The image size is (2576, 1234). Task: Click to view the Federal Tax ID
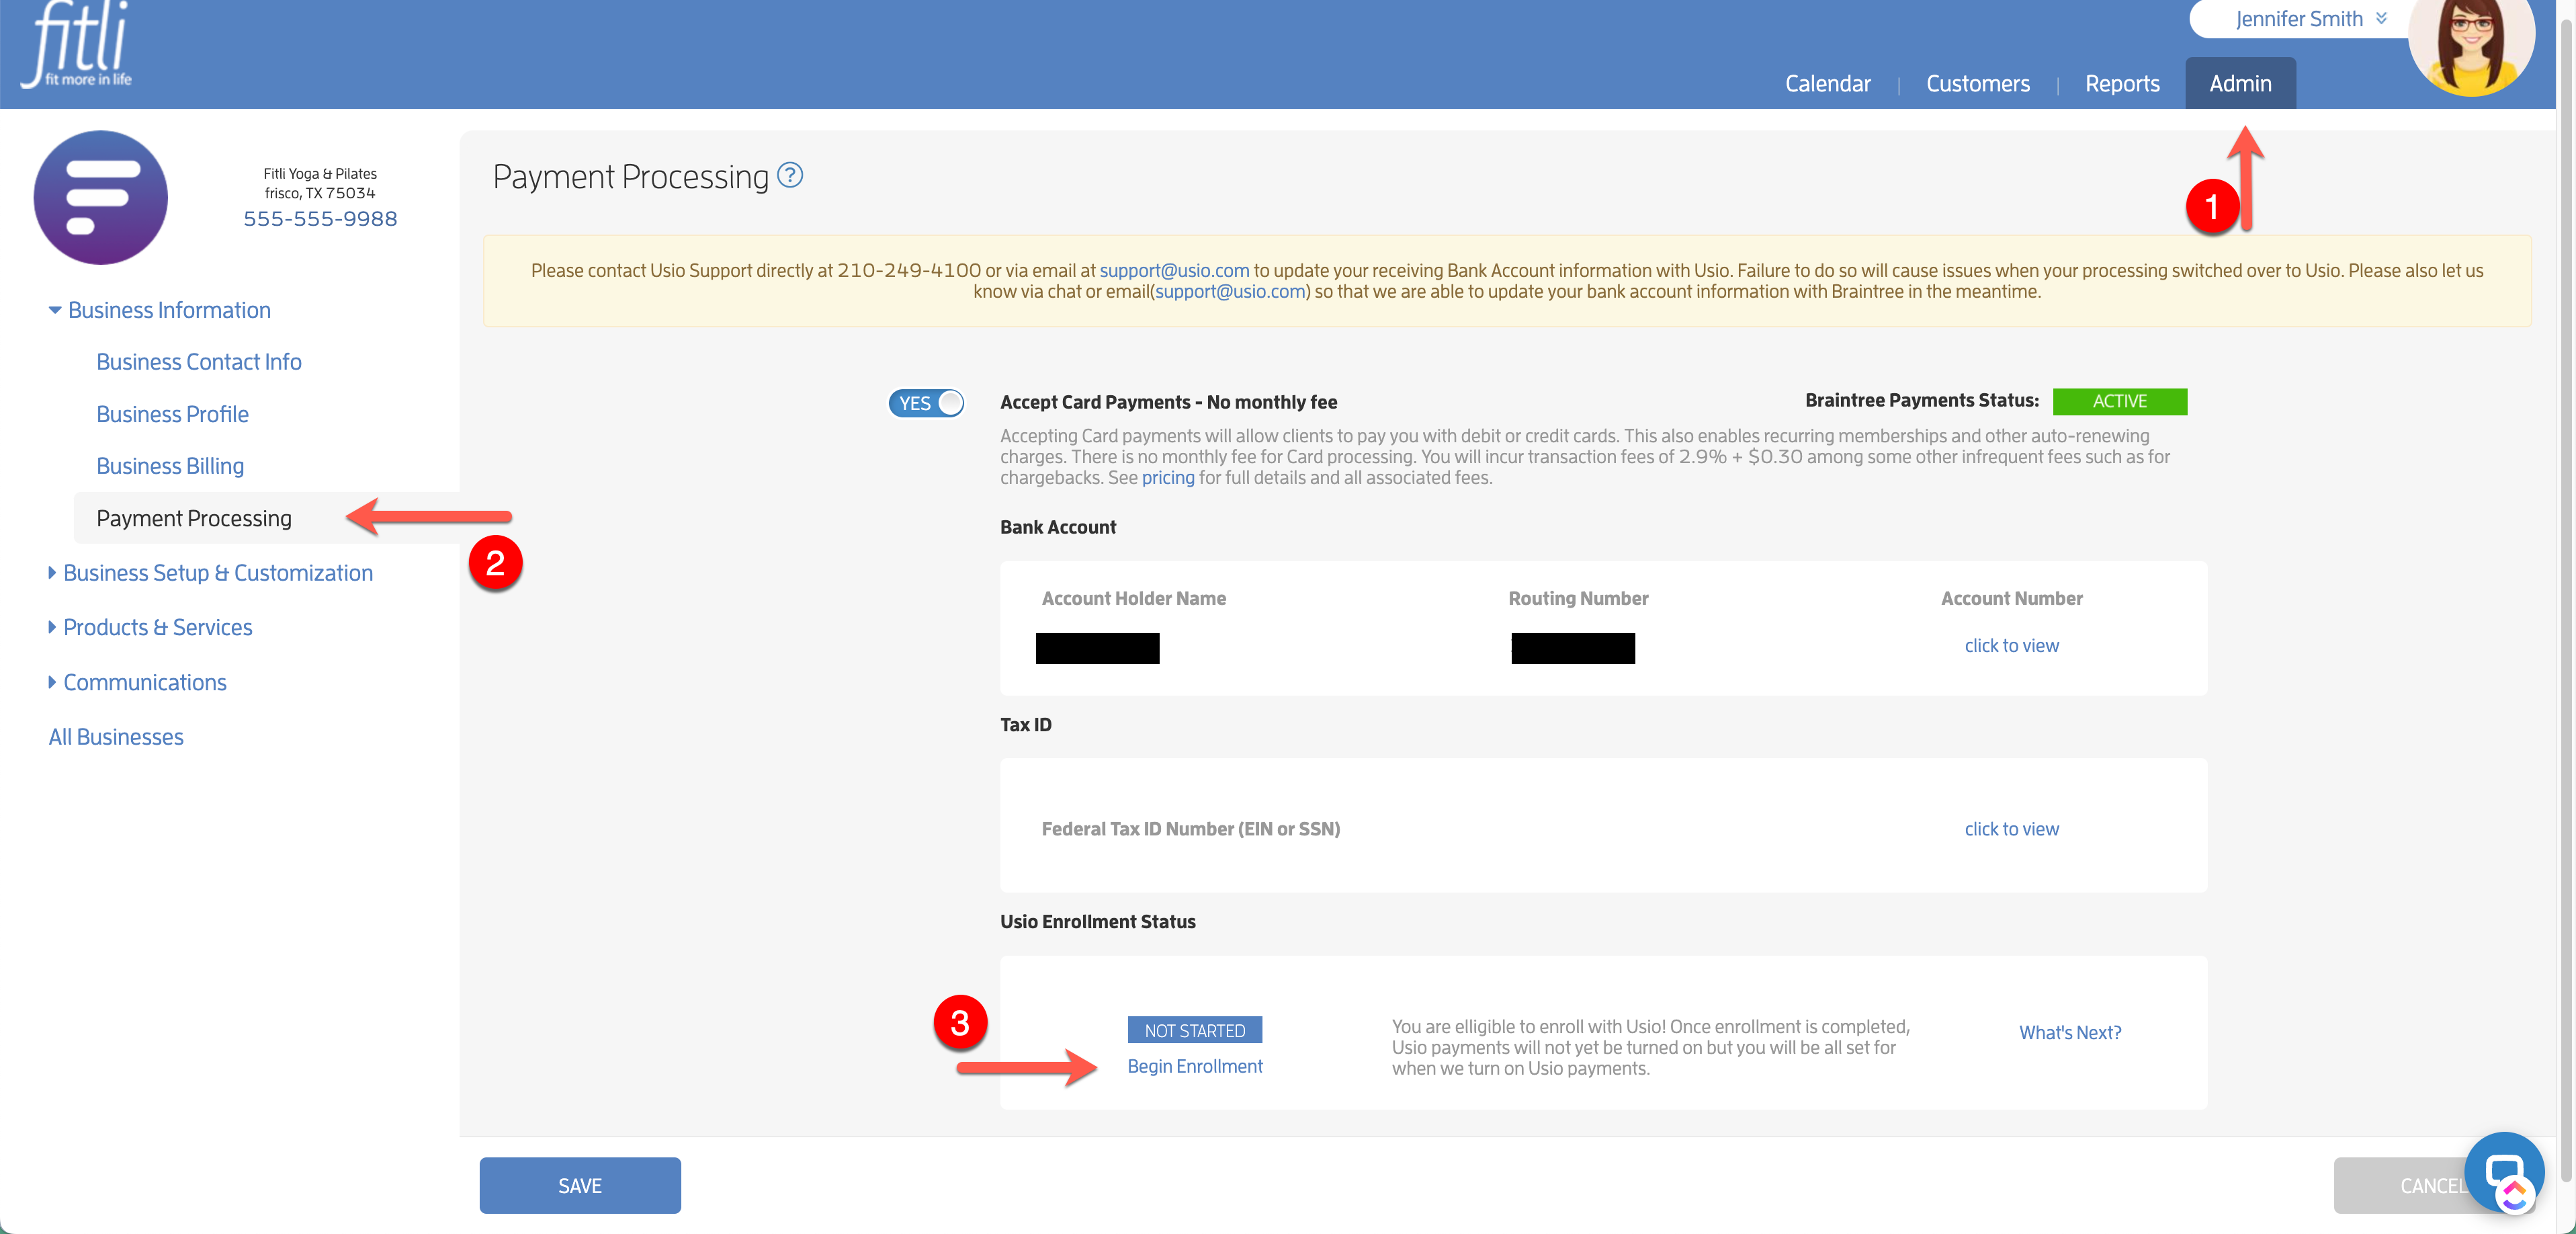pyautogui.click(x=2012, y=829)
